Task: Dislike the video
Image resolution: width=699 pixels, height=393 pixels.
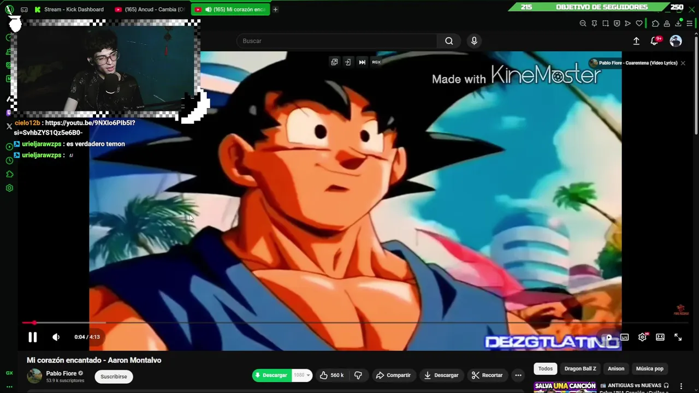Action: (358, 375)
